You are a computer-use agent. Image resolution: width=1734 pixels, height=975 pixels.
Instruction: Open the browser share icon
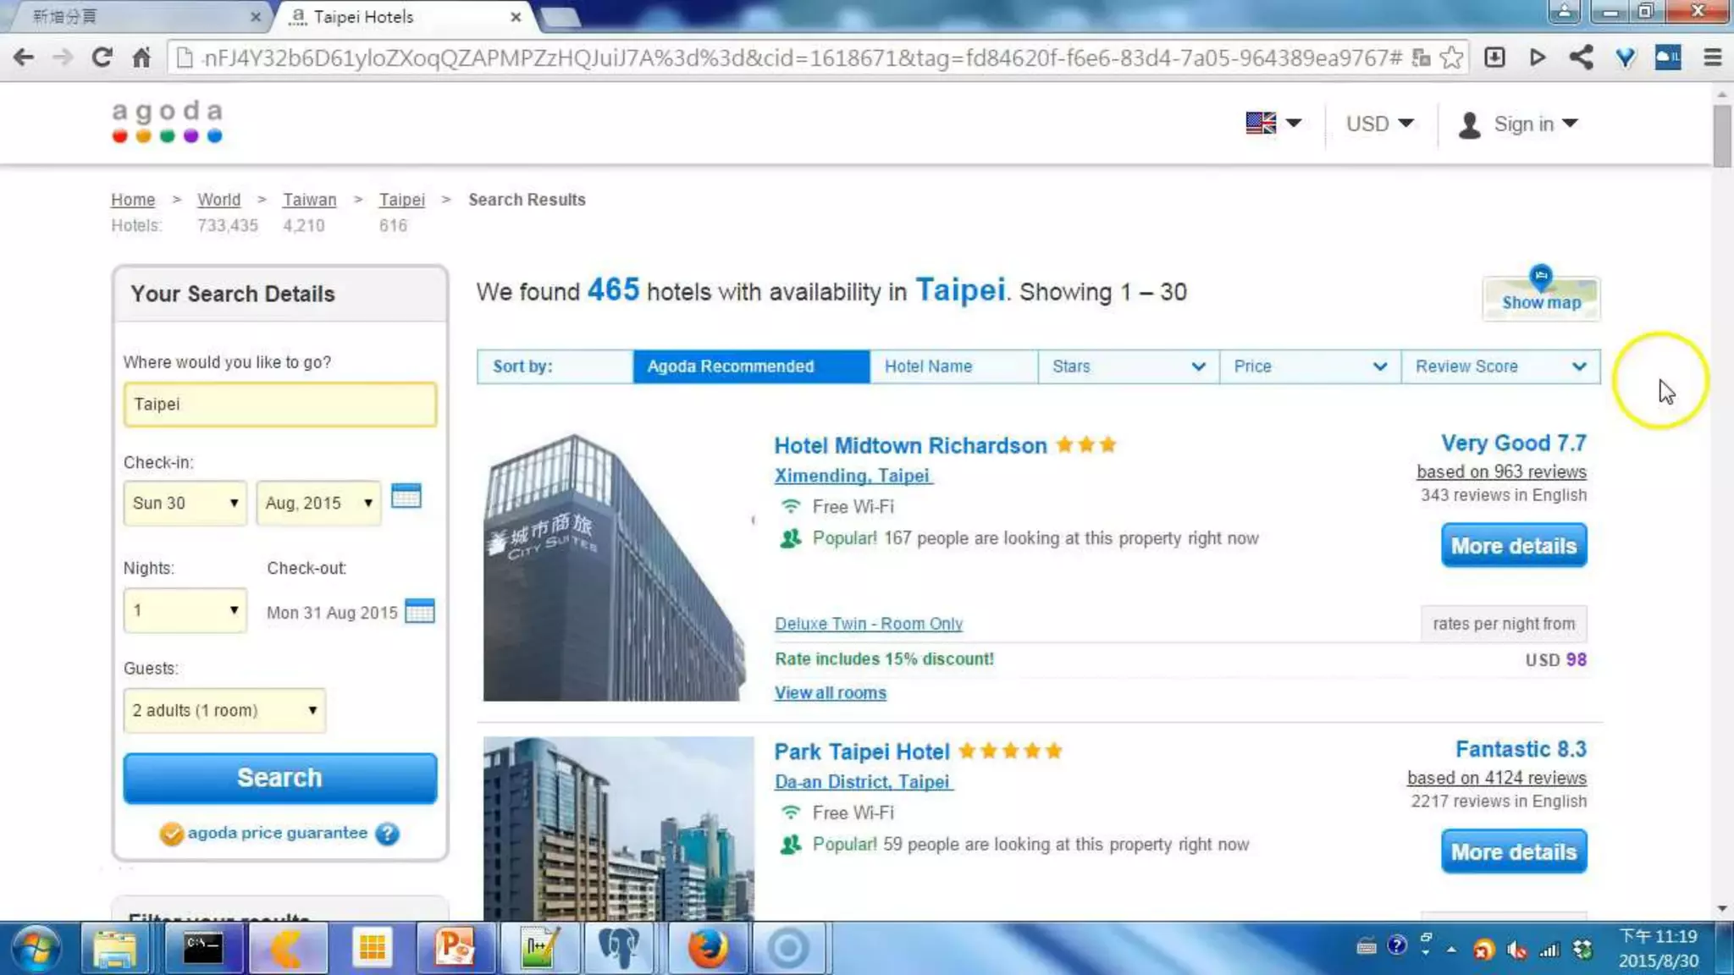point(1581,58)
